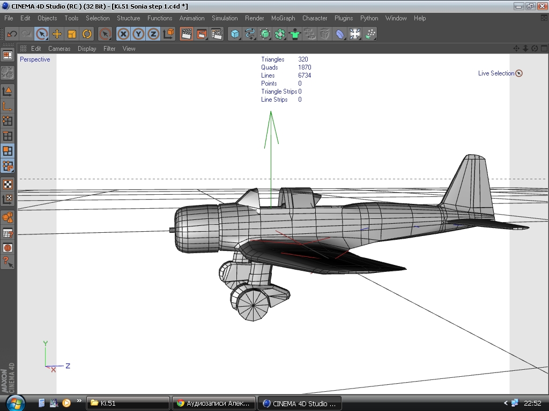Click the viewport maximize toggle icon
549x411 pixels.
pos(543,48)
